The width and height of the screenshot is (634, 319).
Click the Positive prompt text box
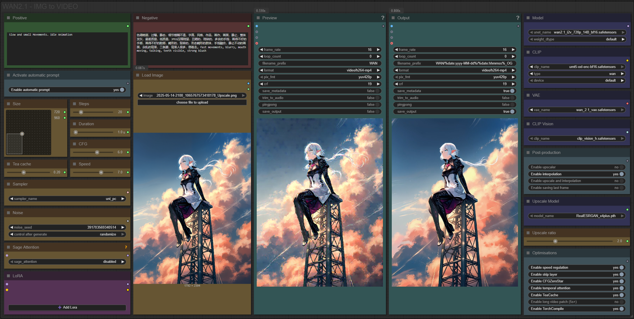coord(67,49)
